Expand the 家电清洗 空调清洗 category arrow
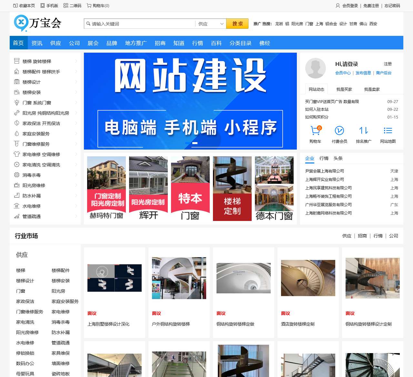The height and width of the screenshot is (377, 413). [x=76, y=164]
